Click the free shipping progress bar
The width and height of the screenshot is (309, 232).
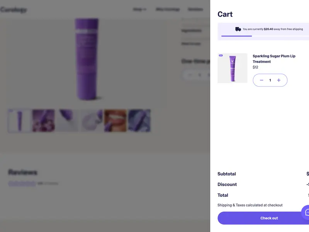point(265,36)
